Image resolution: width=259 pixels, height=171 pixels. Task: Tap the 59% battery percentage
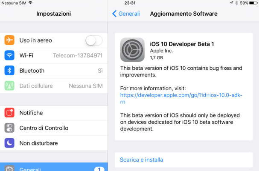point(244,3)
